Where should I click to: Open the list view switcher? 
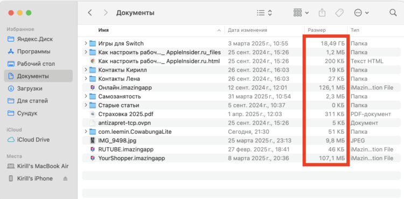point(264,12)
